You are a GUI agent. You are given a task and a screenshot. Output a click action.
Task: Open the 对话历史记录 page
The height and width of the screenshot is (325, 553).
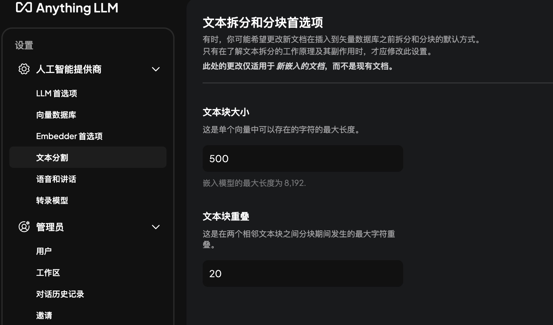(60, 294)
